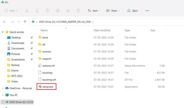Image resolution: width=184 pixels, height=108 pixels.
Task: Select DVD Drive (G:) in sidebar
Action: pyautogui.click(x=21, y=102)
